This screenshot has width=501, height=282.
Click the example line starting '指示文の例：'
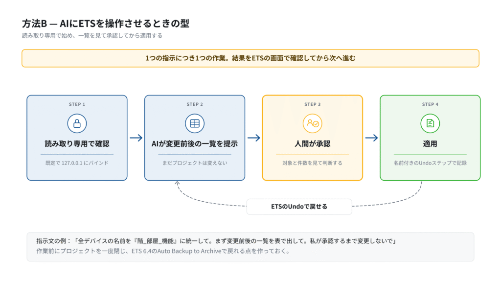point(216,241)
